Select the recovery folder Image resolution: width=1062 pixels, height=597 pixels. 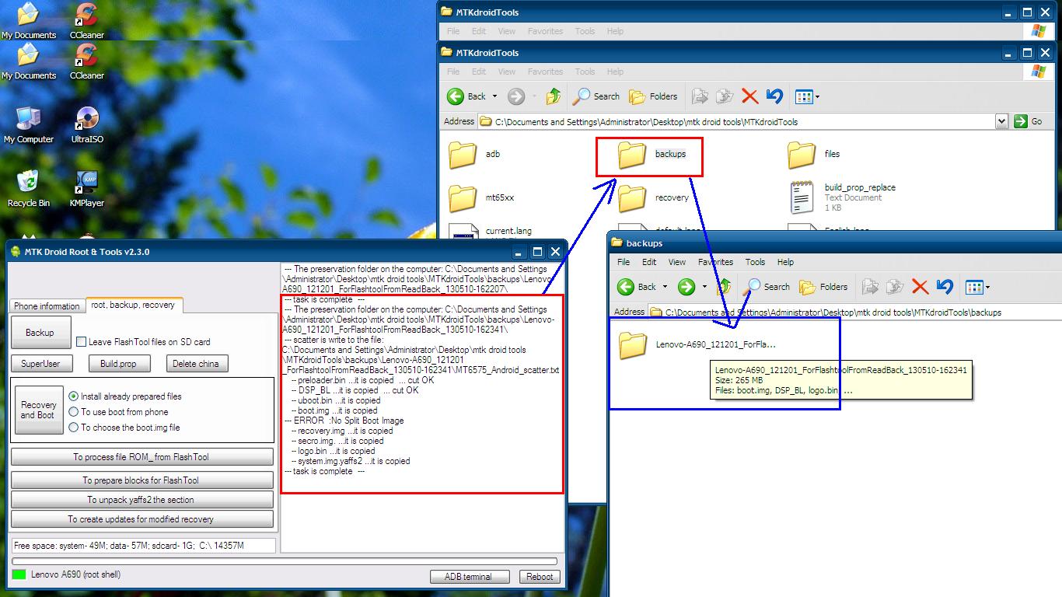[653, 198]
